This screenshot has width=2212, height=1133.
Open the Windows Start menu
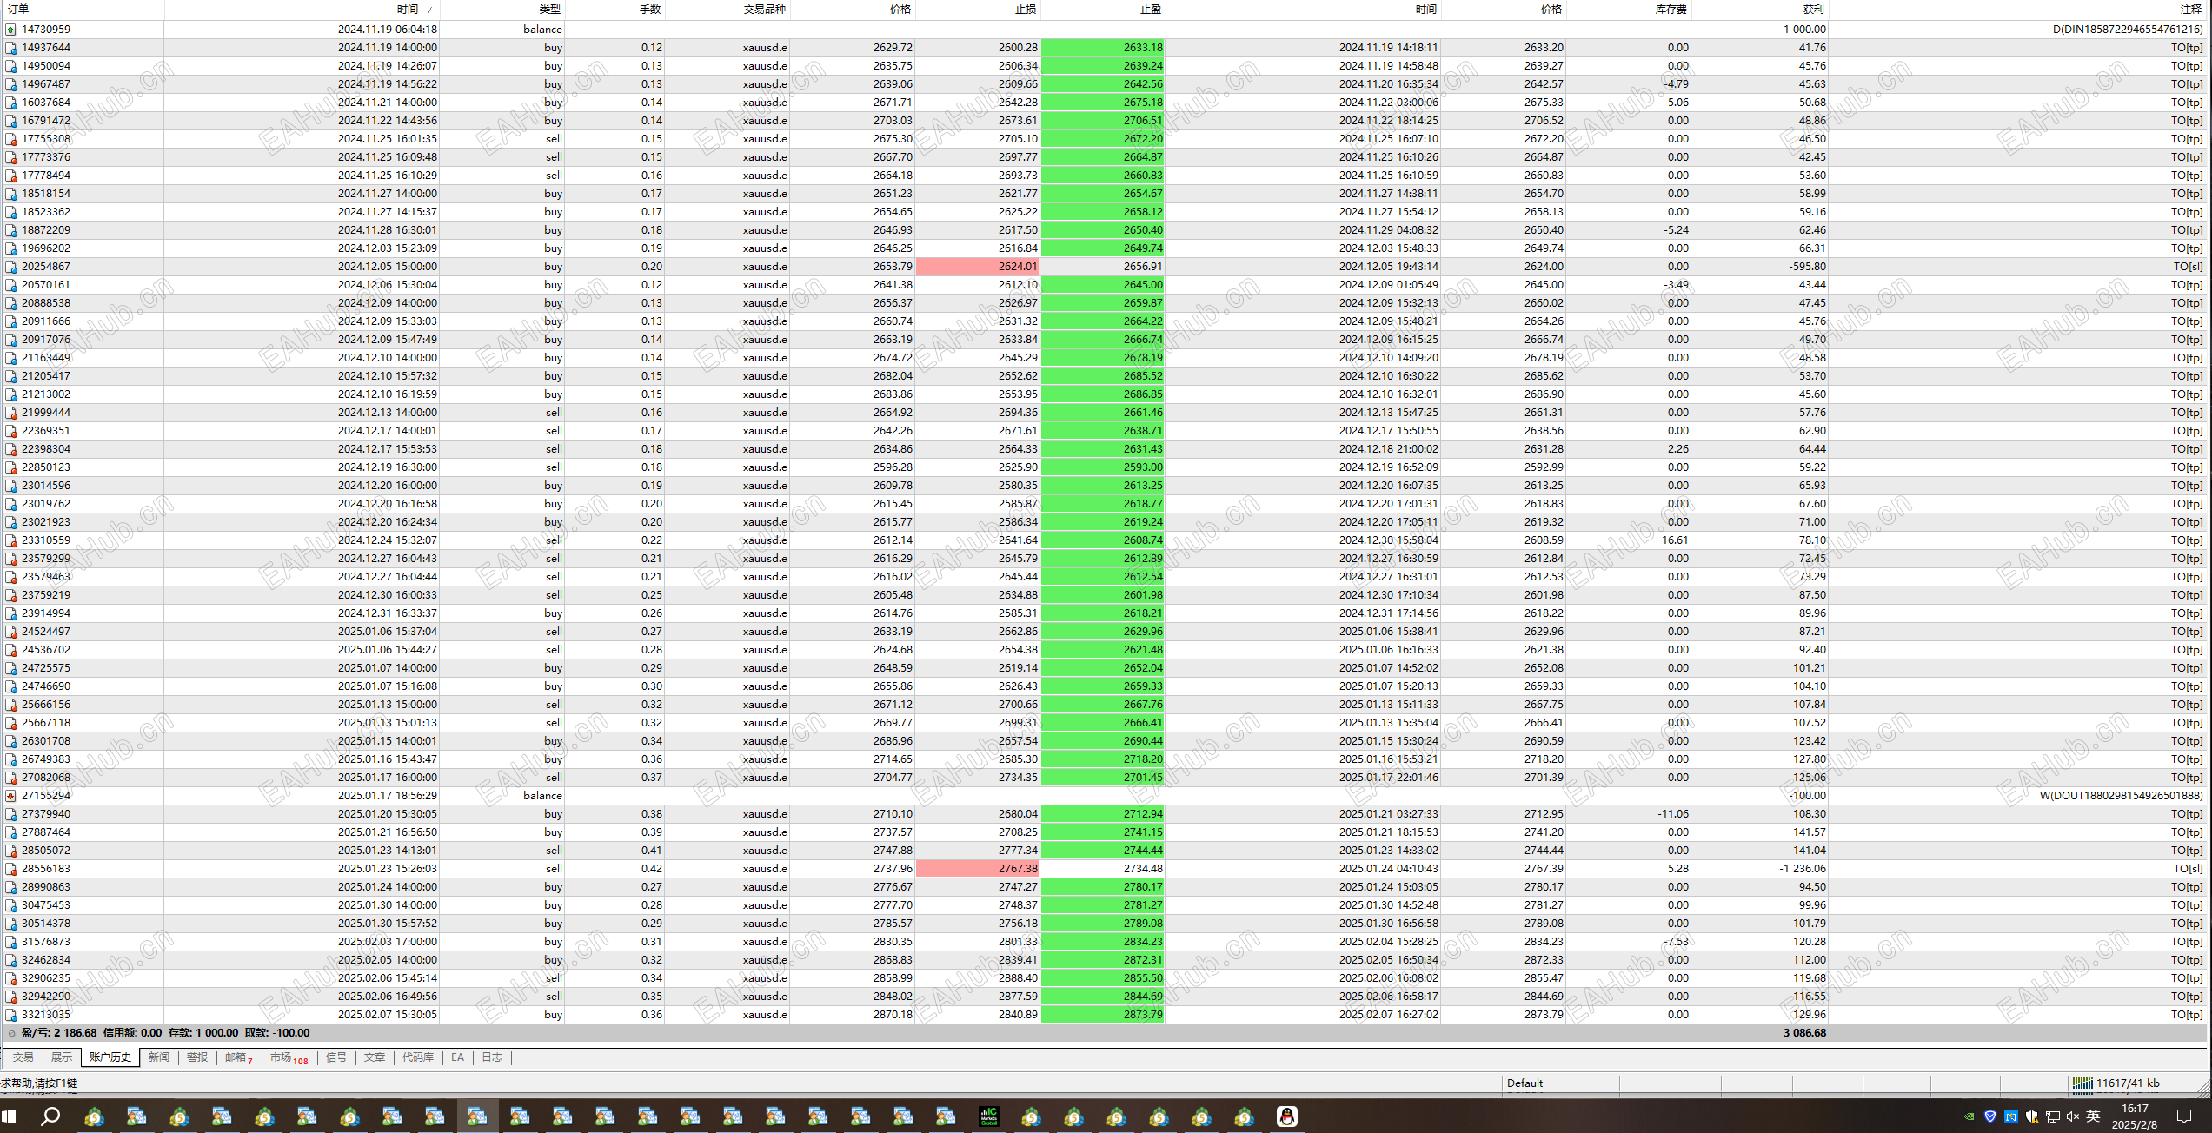(x=10, y=1116)
